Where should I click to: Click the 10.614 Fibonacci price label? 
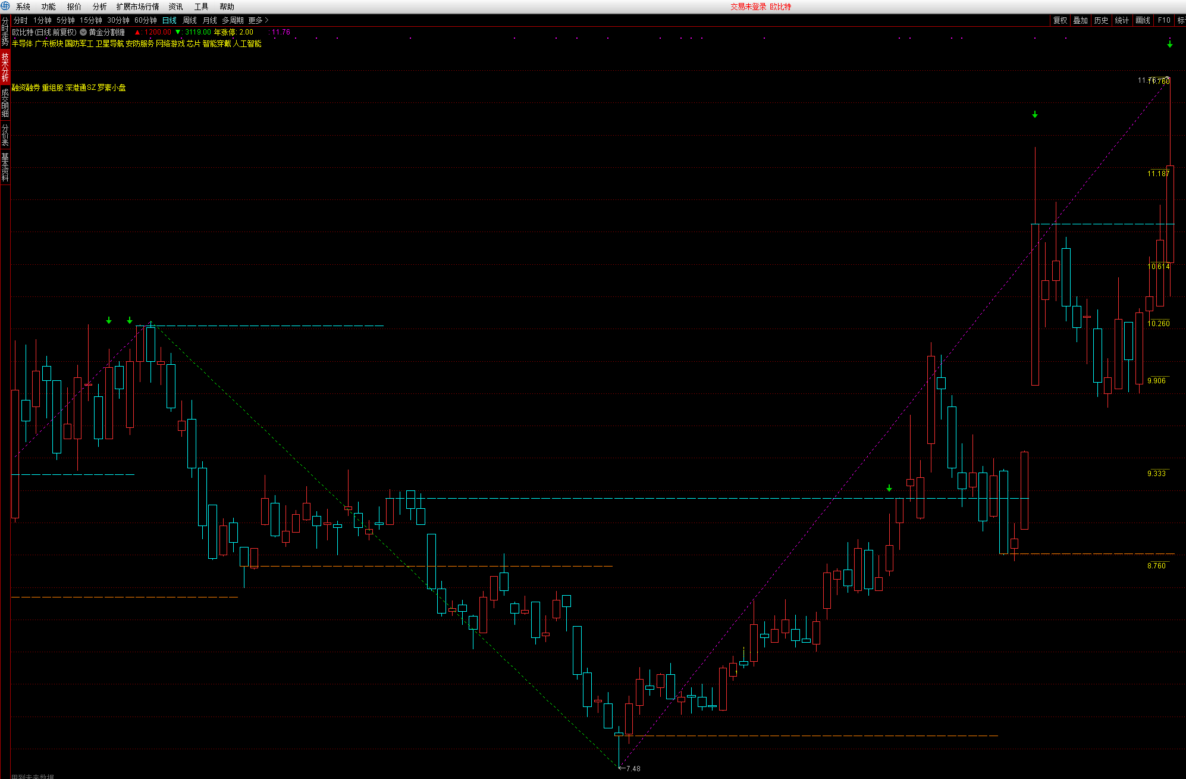[x=1158, y=267]
